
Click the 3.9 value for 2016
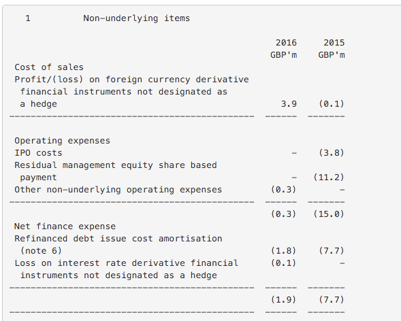289,104
